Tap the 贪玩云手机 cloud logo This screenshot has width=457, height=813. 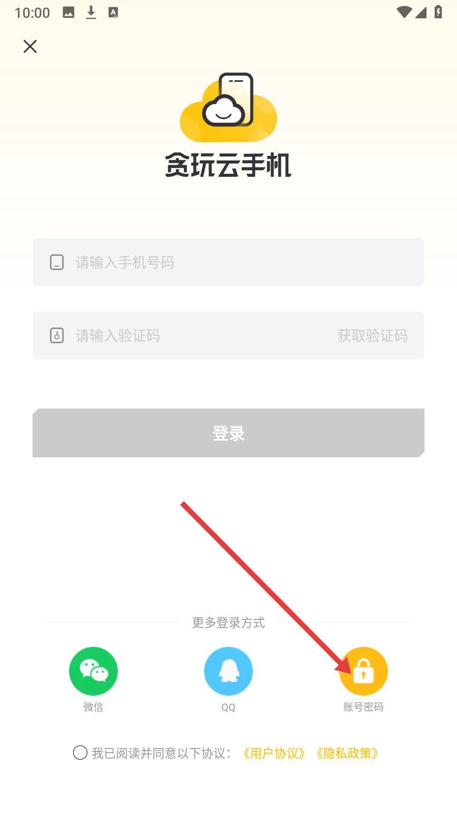pos(228,108)
